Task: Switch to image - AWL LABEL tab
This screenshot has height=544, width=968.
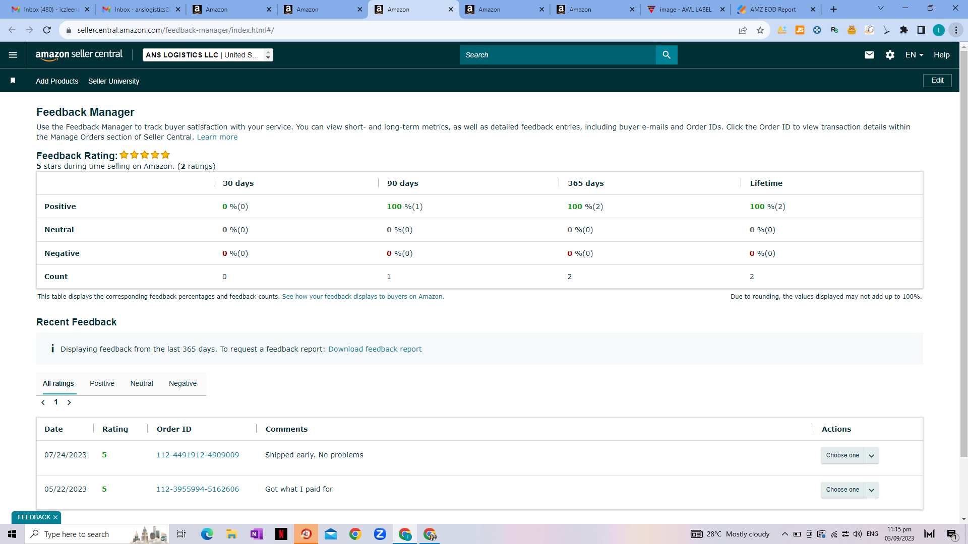Action: 686,10
